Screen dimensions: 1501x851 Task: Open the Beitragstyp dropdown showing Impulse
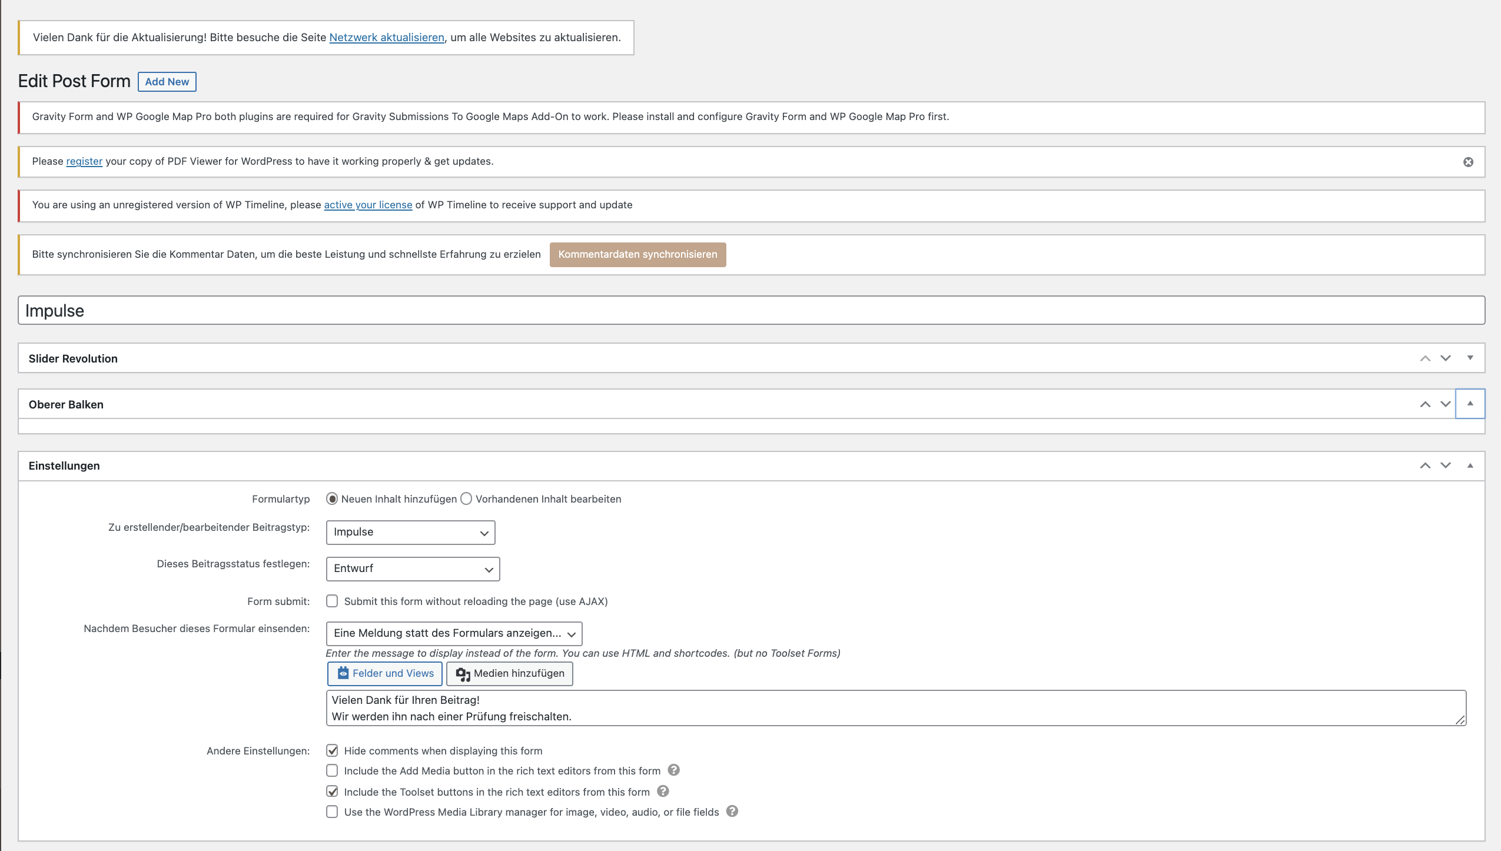410,533
